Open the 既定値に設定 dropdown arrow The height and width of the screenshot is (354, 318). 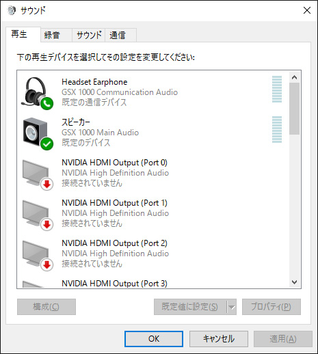click(x=232, y=307)
